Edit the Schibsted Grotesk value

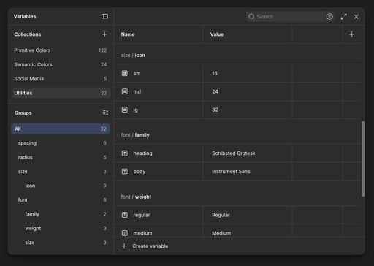click(x=248, y=153)
